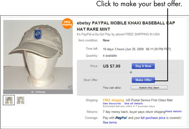Select the second cap back thumbnail

point(20,100)
